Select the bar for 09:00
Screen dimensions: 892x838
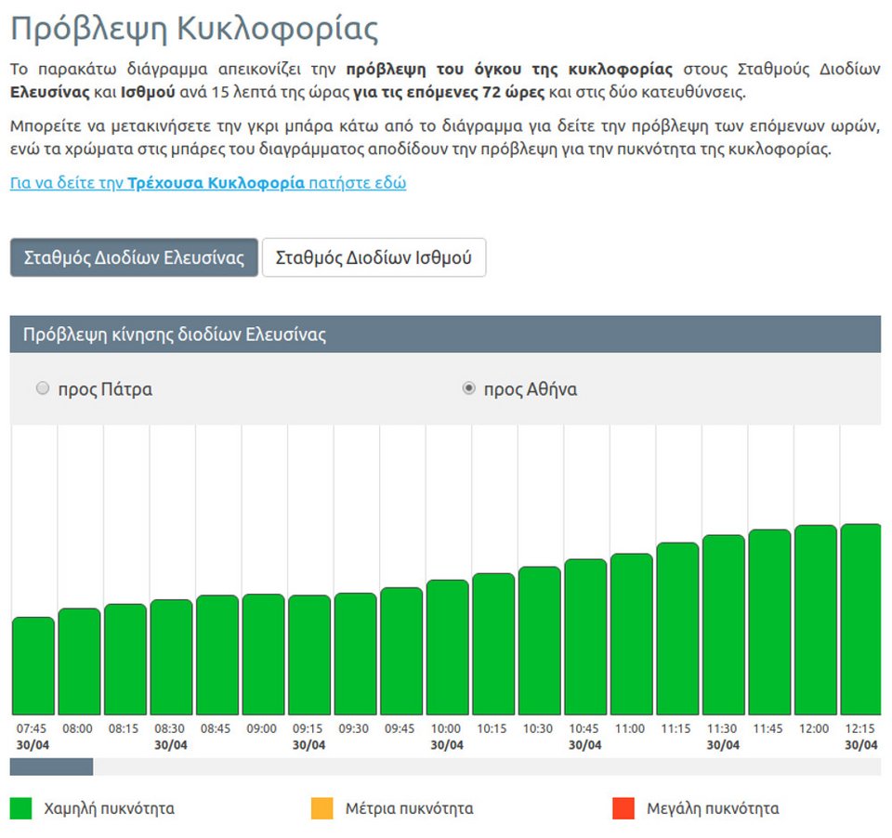pyautogui.click(x=263, y=654)
